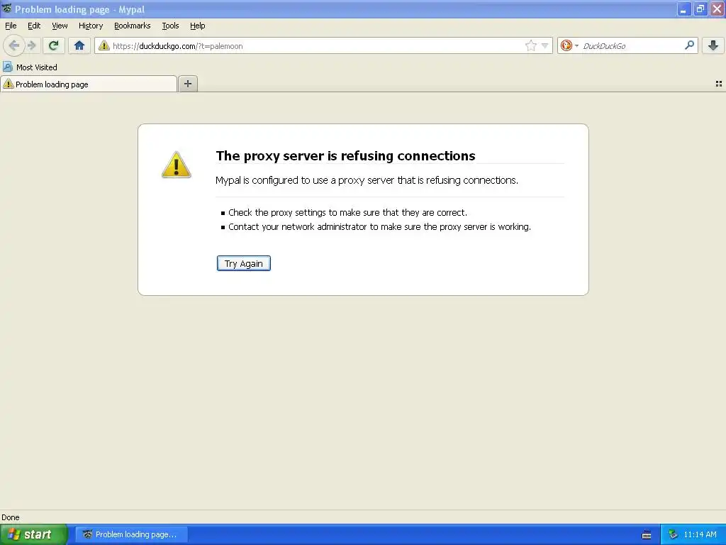The height and width of the screenshot is (545, 726).
Task: Minimize the Mypal window
Action: pos(683,9)
